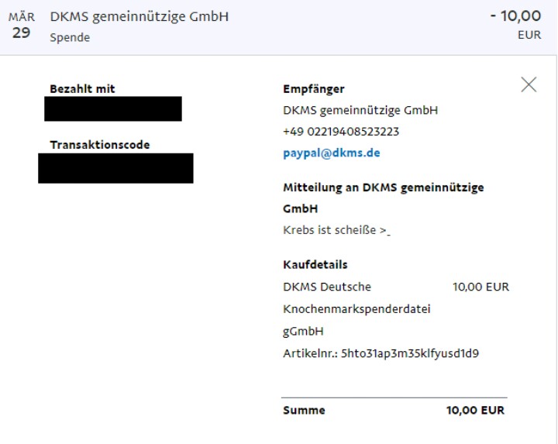This screenshot has width=558, height=444.
Task: Select recipient name DKMS gemeinnützige GmbH under Empfänger
Action: point(360,110)
